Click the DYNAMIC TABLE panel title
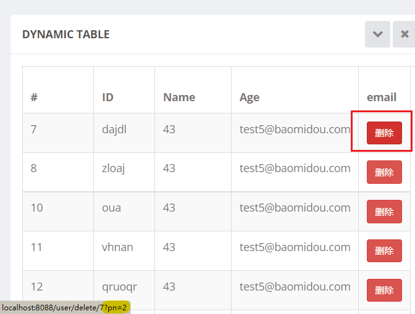 click(x=66, y=35)
